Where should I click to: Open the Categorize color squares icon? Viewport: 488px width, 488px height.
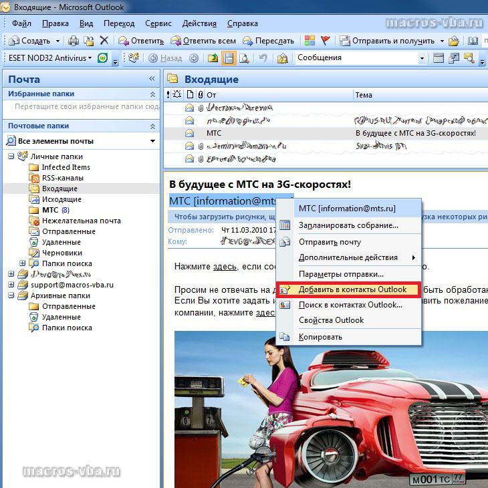point(310,41)
